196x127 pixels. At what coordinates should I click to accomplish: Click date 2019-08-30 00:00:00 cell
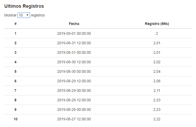click(74, 71)
